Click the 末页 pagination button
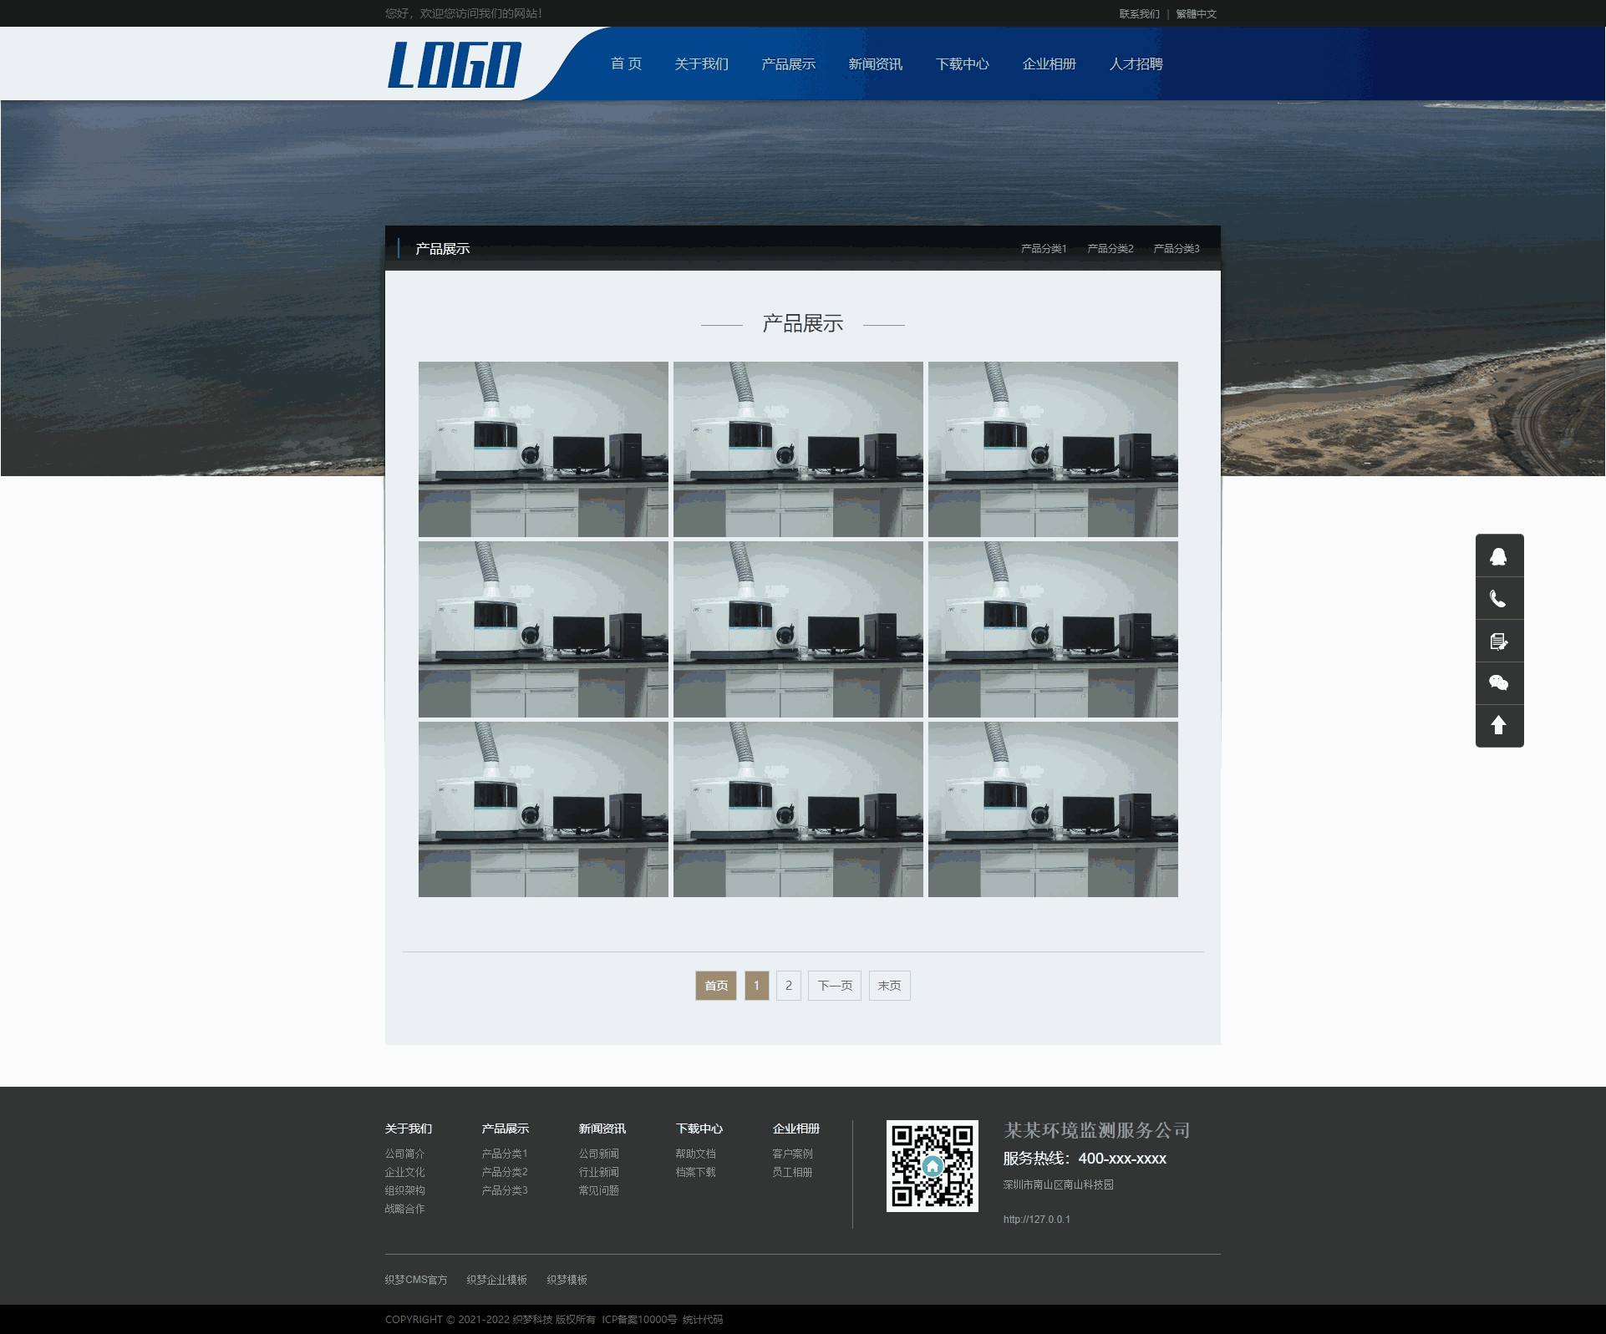Image resolution: width=1606 pixels, height=1334 pixels. tap(889, 986)
